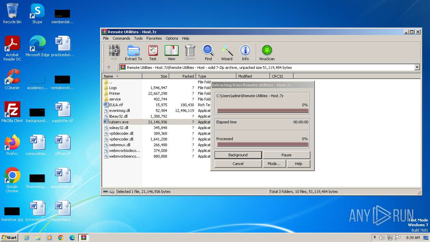The image size is (430, 242).
Task: Select rutserv.exe in the file list
Action: coord(156,122)
